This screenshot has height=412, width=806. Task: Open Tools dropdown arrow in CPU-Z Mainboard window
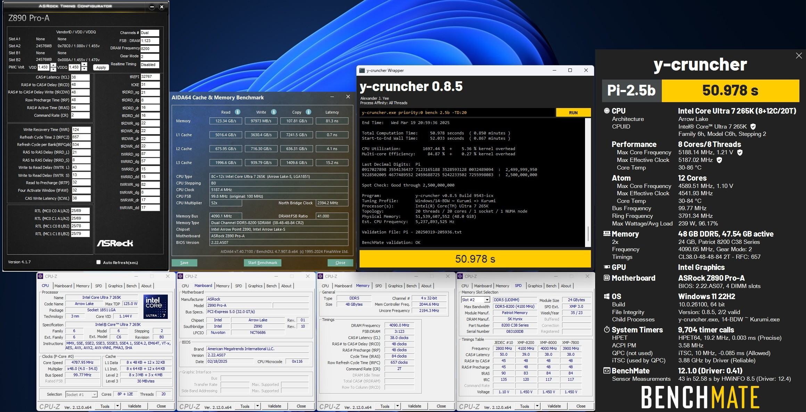click(257, 406)
